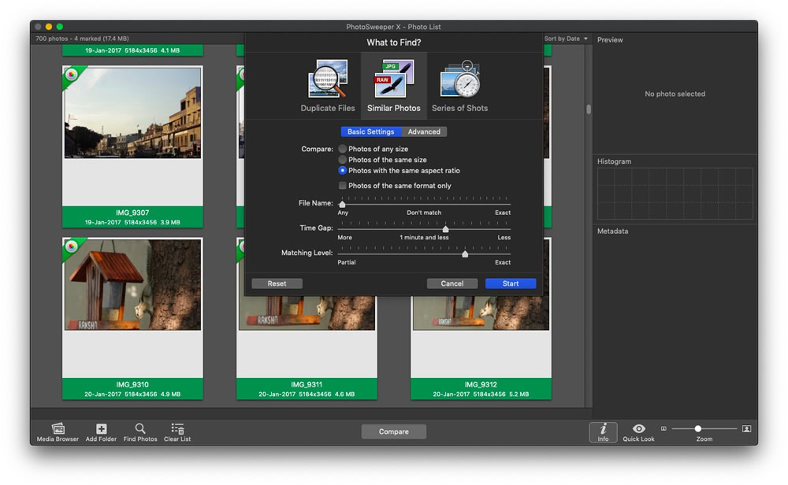Choose Series of Shots mode

tap(460, 86)
